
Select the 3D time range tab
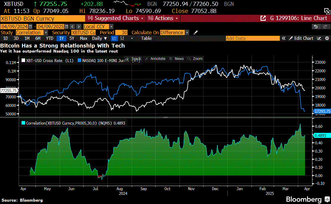pyautogui.click(x=16, y=38)
